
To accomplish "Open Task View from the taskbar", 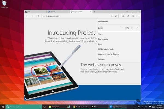I will click(45, 107).
